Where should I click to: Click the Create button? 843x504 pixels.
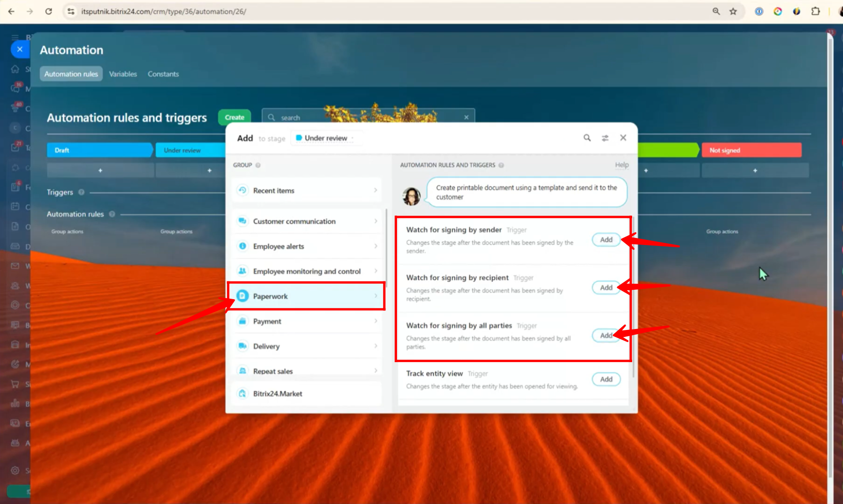[235, 117]
